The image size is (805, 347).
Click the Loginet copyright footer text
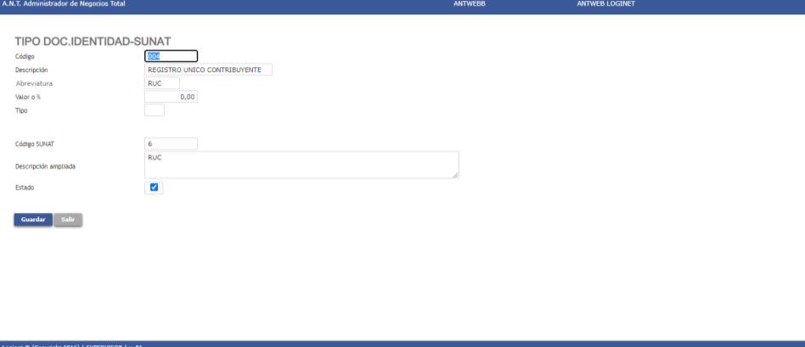click(72, 345)
